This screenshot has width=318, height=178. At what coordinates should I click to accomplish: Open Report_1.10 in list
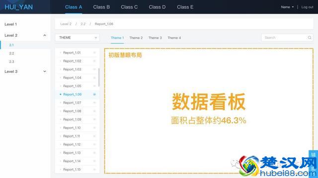pyautogui.click(x=72, y=128)
